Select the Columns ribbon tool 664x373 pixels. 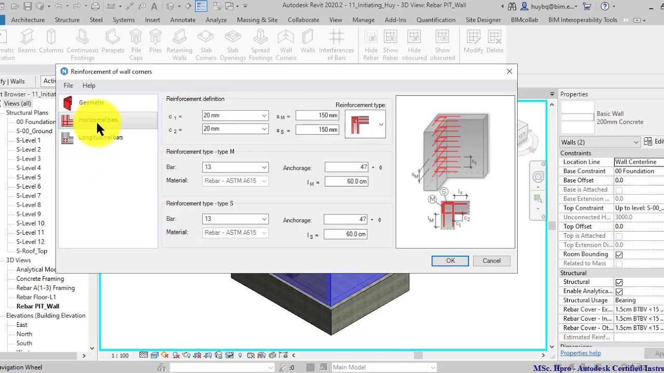[x=51, y=41]
